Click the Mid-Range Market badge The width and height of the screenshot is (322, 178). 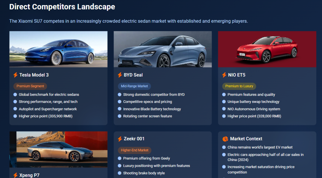[x=134, y=86]
